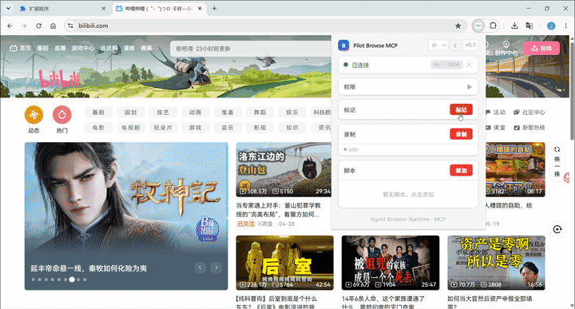Bookmark this page with the star icon
The image size is (575, 309).
[458, 26]
